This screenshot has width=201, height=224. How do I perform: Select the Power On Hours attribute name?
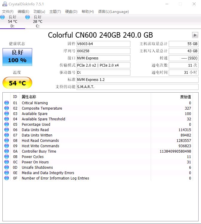(x=35, y=162)
